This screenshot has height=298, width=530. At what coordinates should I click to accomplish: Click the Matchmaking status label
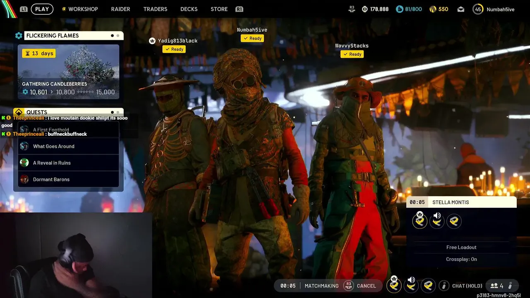coord(321,286)
